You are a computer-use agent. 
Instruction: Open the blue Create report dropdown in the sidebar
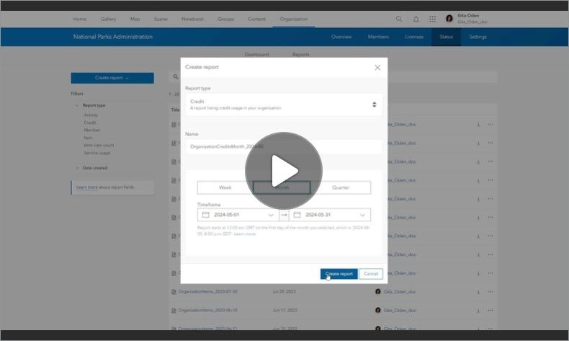click(x=112, y=78)
